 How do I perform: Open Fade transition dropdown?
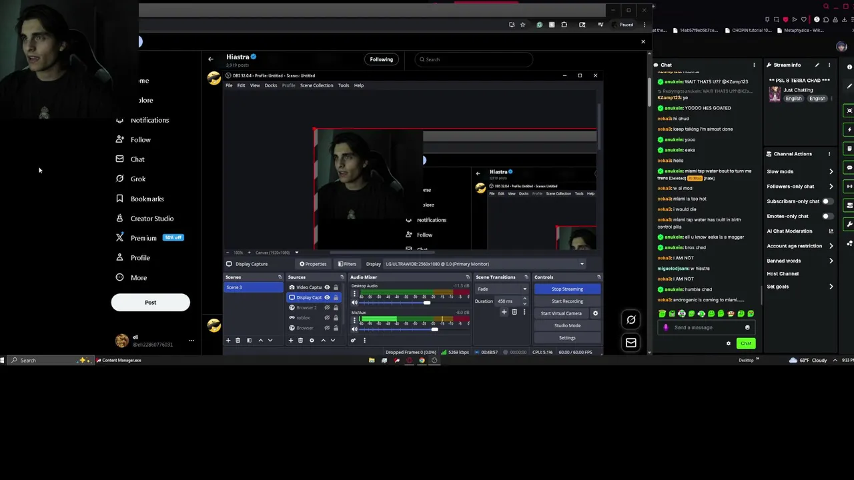(502, 289)
